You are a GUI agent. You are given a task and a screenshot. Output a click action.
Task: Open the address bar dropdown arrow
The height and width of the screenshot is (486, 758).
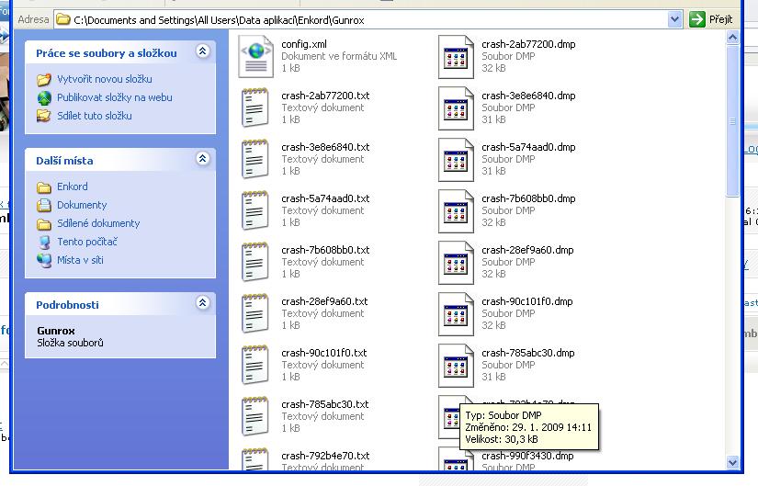675,19
